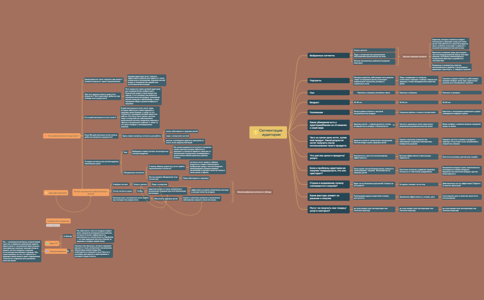484x300 pixels.
Task: Click Внести выбранные сегменты в таблицу node
Action: point(254,192)
